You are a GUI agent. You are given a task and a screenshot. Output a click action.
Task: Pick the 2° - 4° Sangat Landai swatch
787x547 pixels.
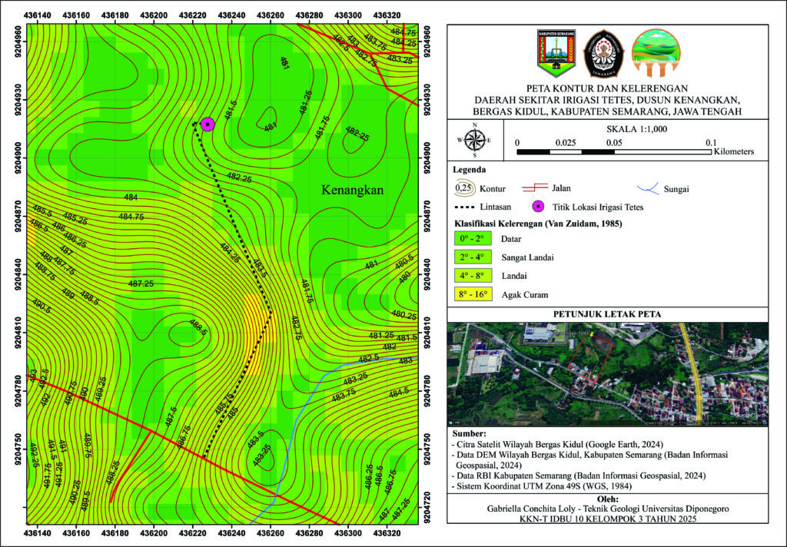click(473, 257)
